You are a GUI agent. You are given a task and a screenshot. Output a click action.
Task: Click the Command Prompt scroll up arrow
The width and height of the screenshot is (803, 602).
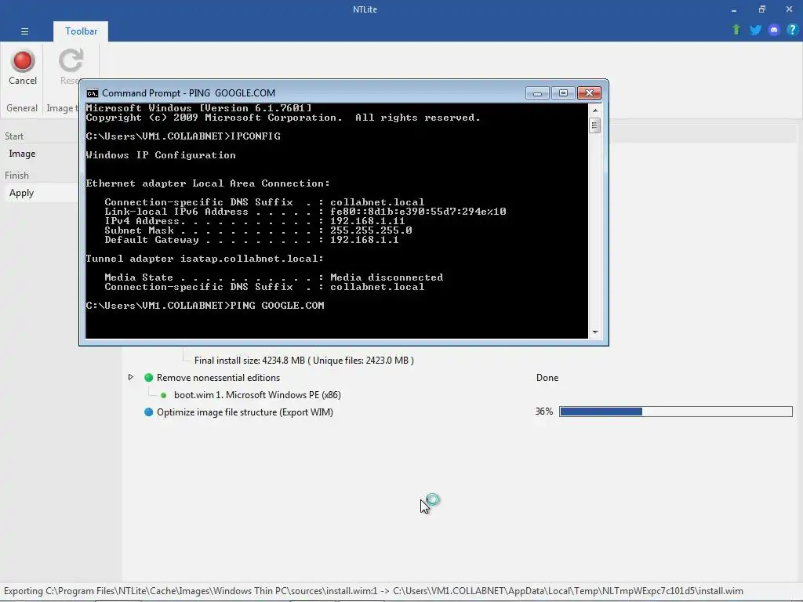pyautogui.click(x=594, y=110)
